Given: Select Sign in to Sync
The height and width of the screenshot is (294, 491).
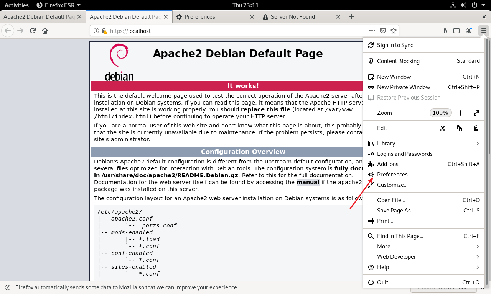Looking at the screenshot, I should point(424,45).
